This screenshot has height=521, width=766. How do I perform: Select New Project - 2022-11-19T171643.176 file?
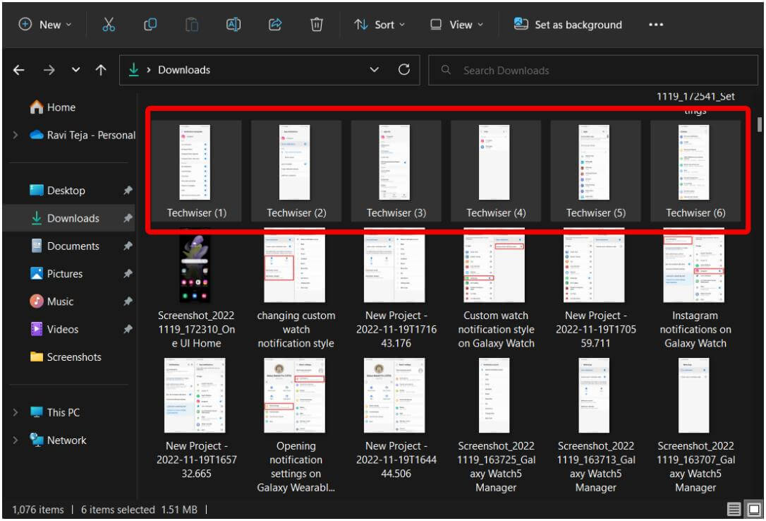396,289
